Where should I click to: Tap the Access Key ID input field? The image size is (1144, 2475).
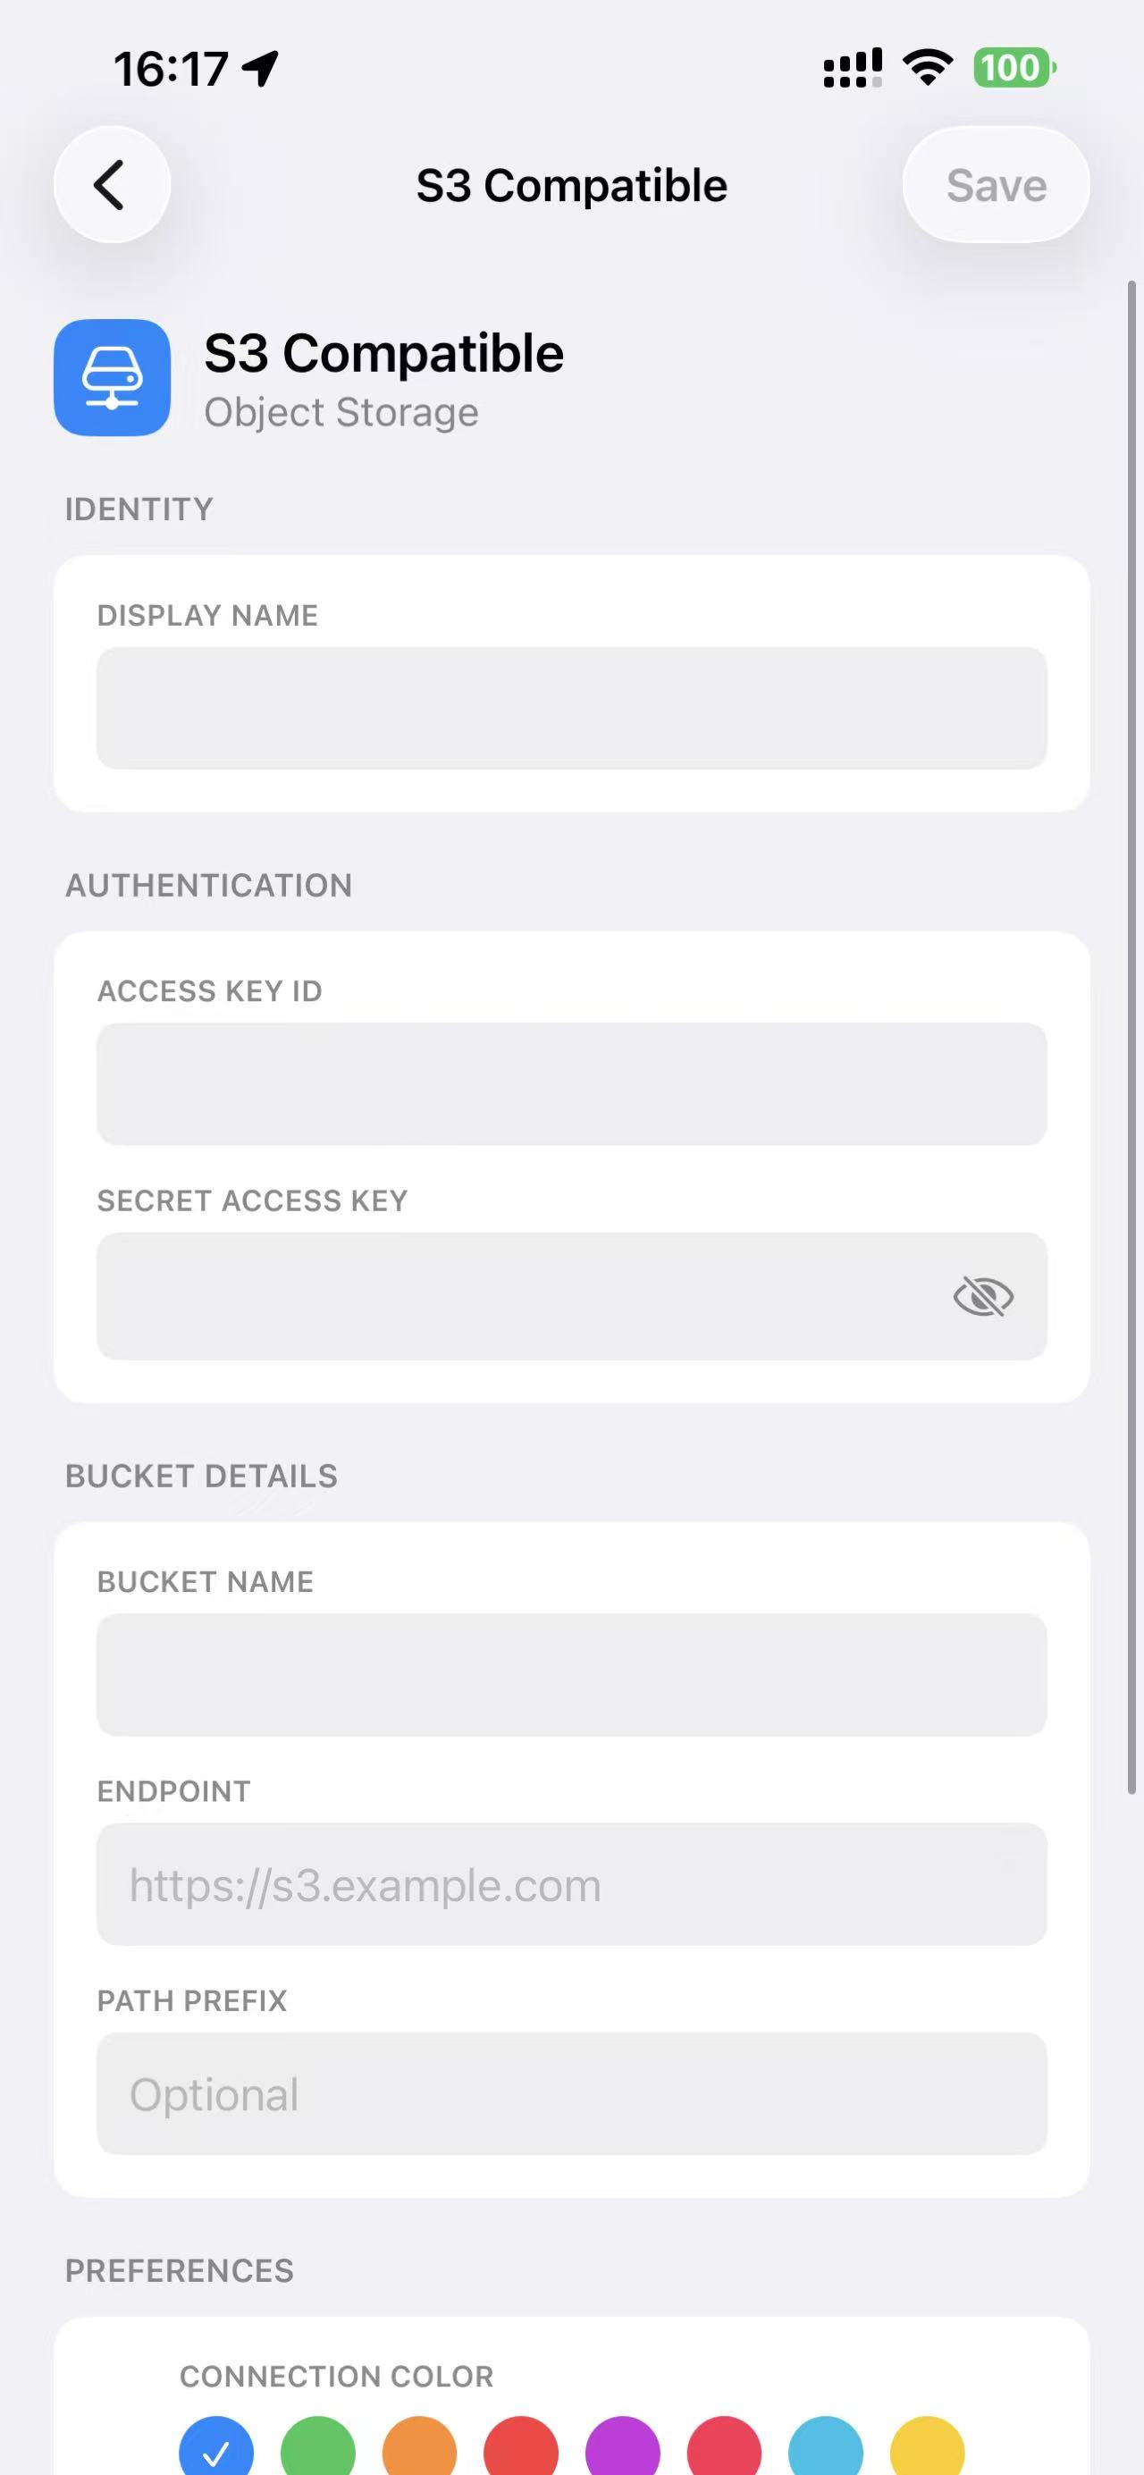click(571, 1084)
